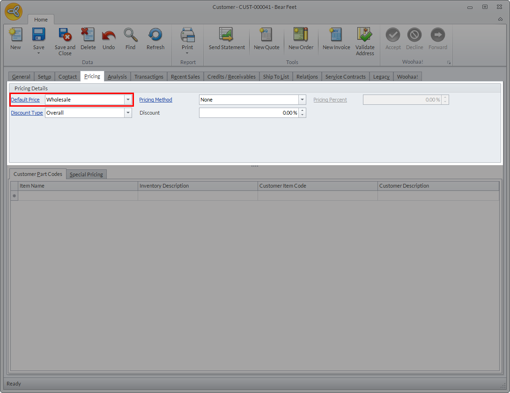Open the Discount Type dropdown
Screen dimensions: 510x393
tap(128, 113)
